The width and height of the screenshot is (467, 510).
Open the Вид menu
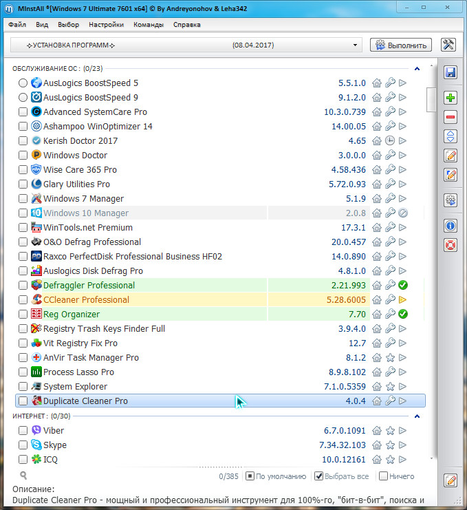(x=42, y=25)
